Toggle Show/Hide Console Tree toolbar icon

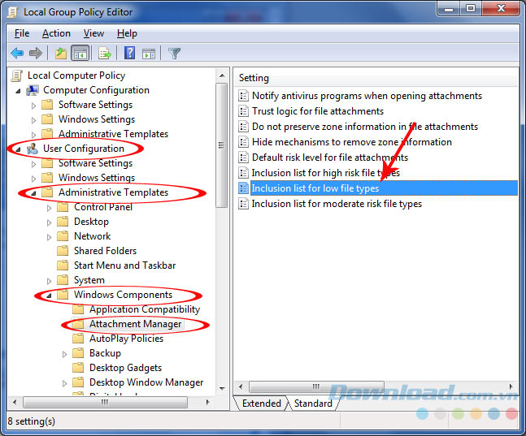(x=80, y=53)
